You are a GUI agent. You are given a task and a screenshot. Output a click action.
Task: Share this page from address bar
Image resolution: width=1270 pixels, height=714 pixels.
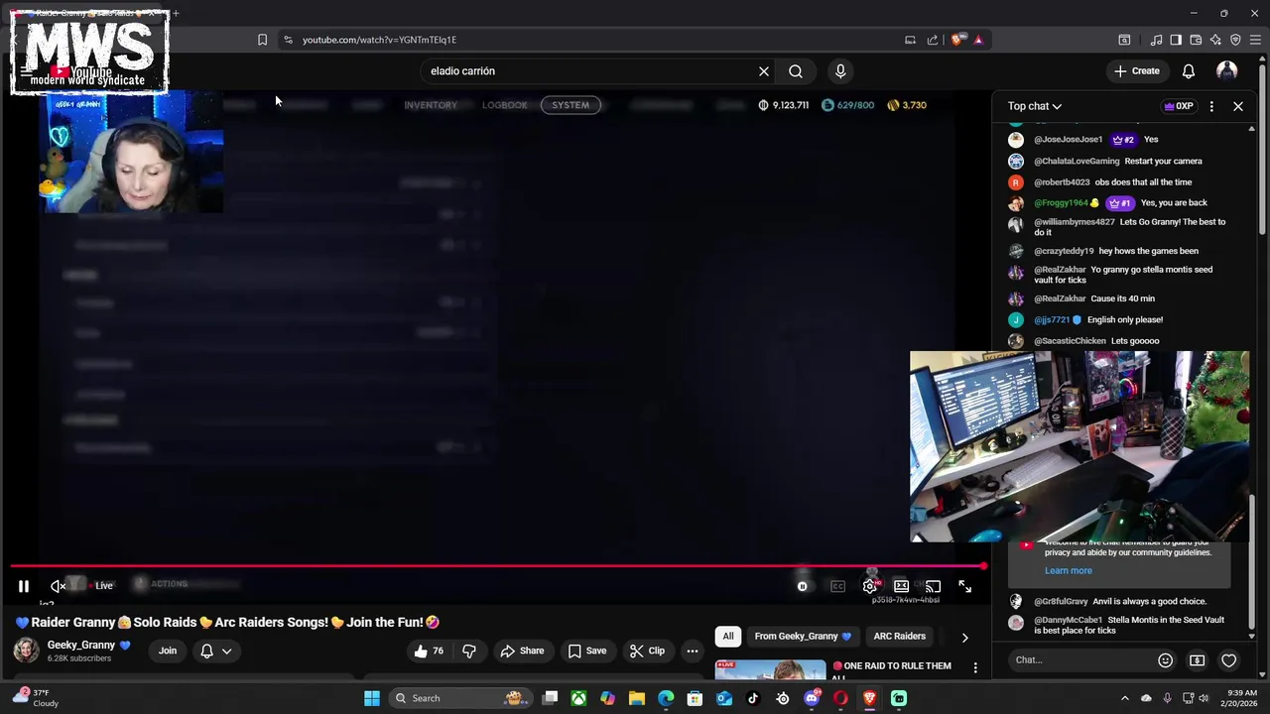[933, 40]
